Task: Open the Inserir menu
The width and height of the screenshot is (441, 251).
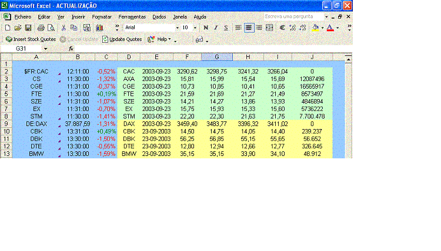Action: pos(78,17)
